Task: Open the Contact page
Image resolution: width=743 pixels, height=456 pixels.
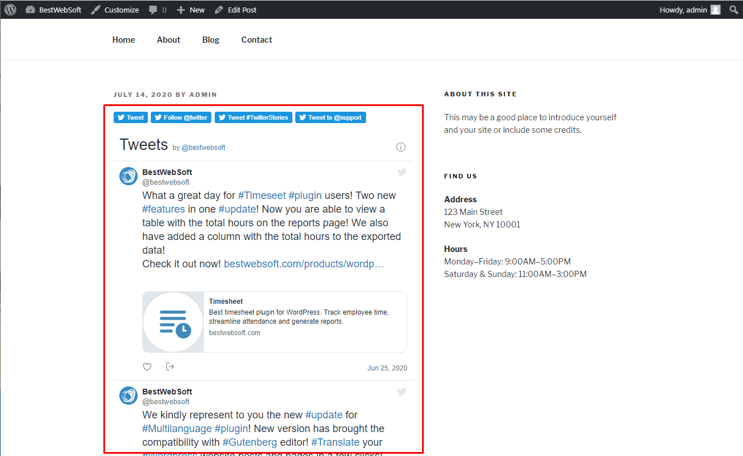Action: tap(256, 40)
